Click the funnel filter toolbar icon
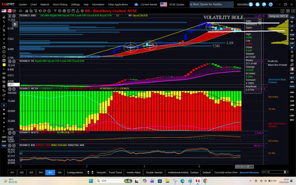 (x=55, y=11)
